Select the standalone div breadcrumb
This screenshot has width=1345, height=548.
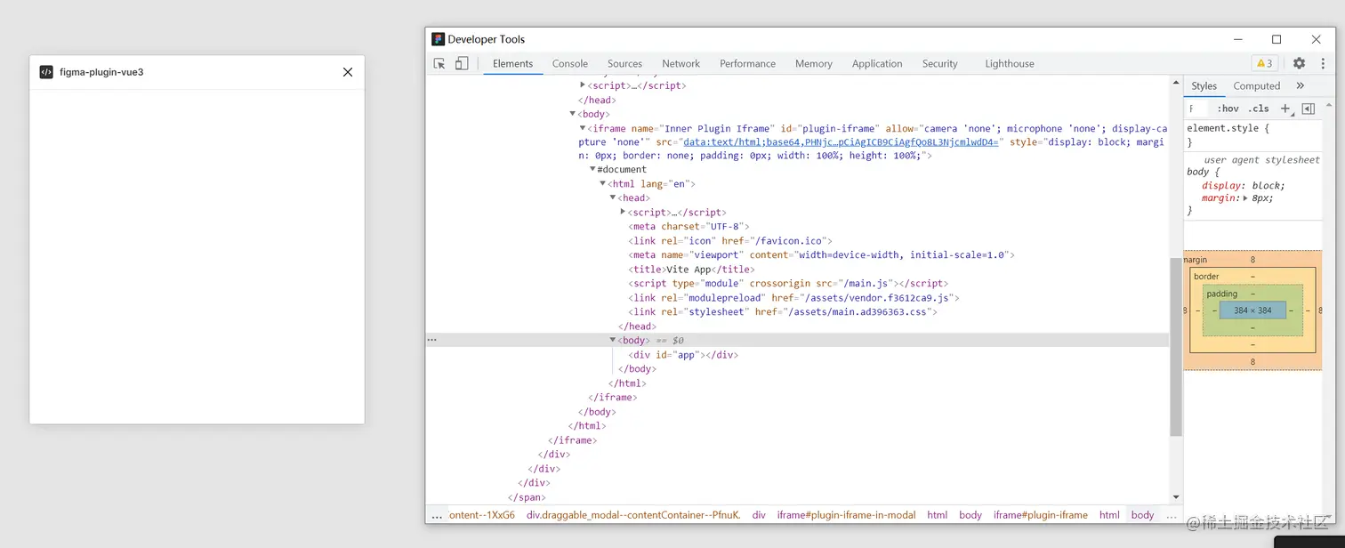point(759,514)
